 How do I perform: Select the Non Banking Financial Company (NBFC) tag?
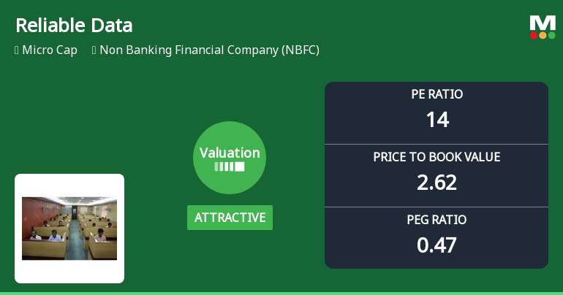pos(209,50)
